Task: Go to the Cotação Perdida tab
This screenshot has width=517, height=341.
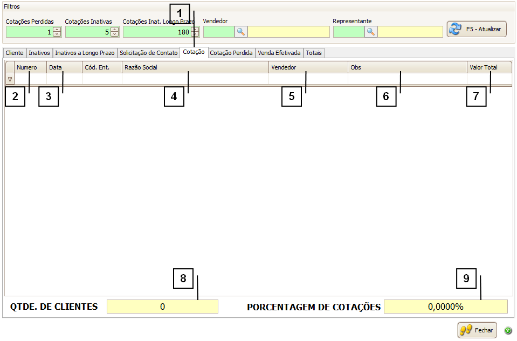Action: pos(231,53)
